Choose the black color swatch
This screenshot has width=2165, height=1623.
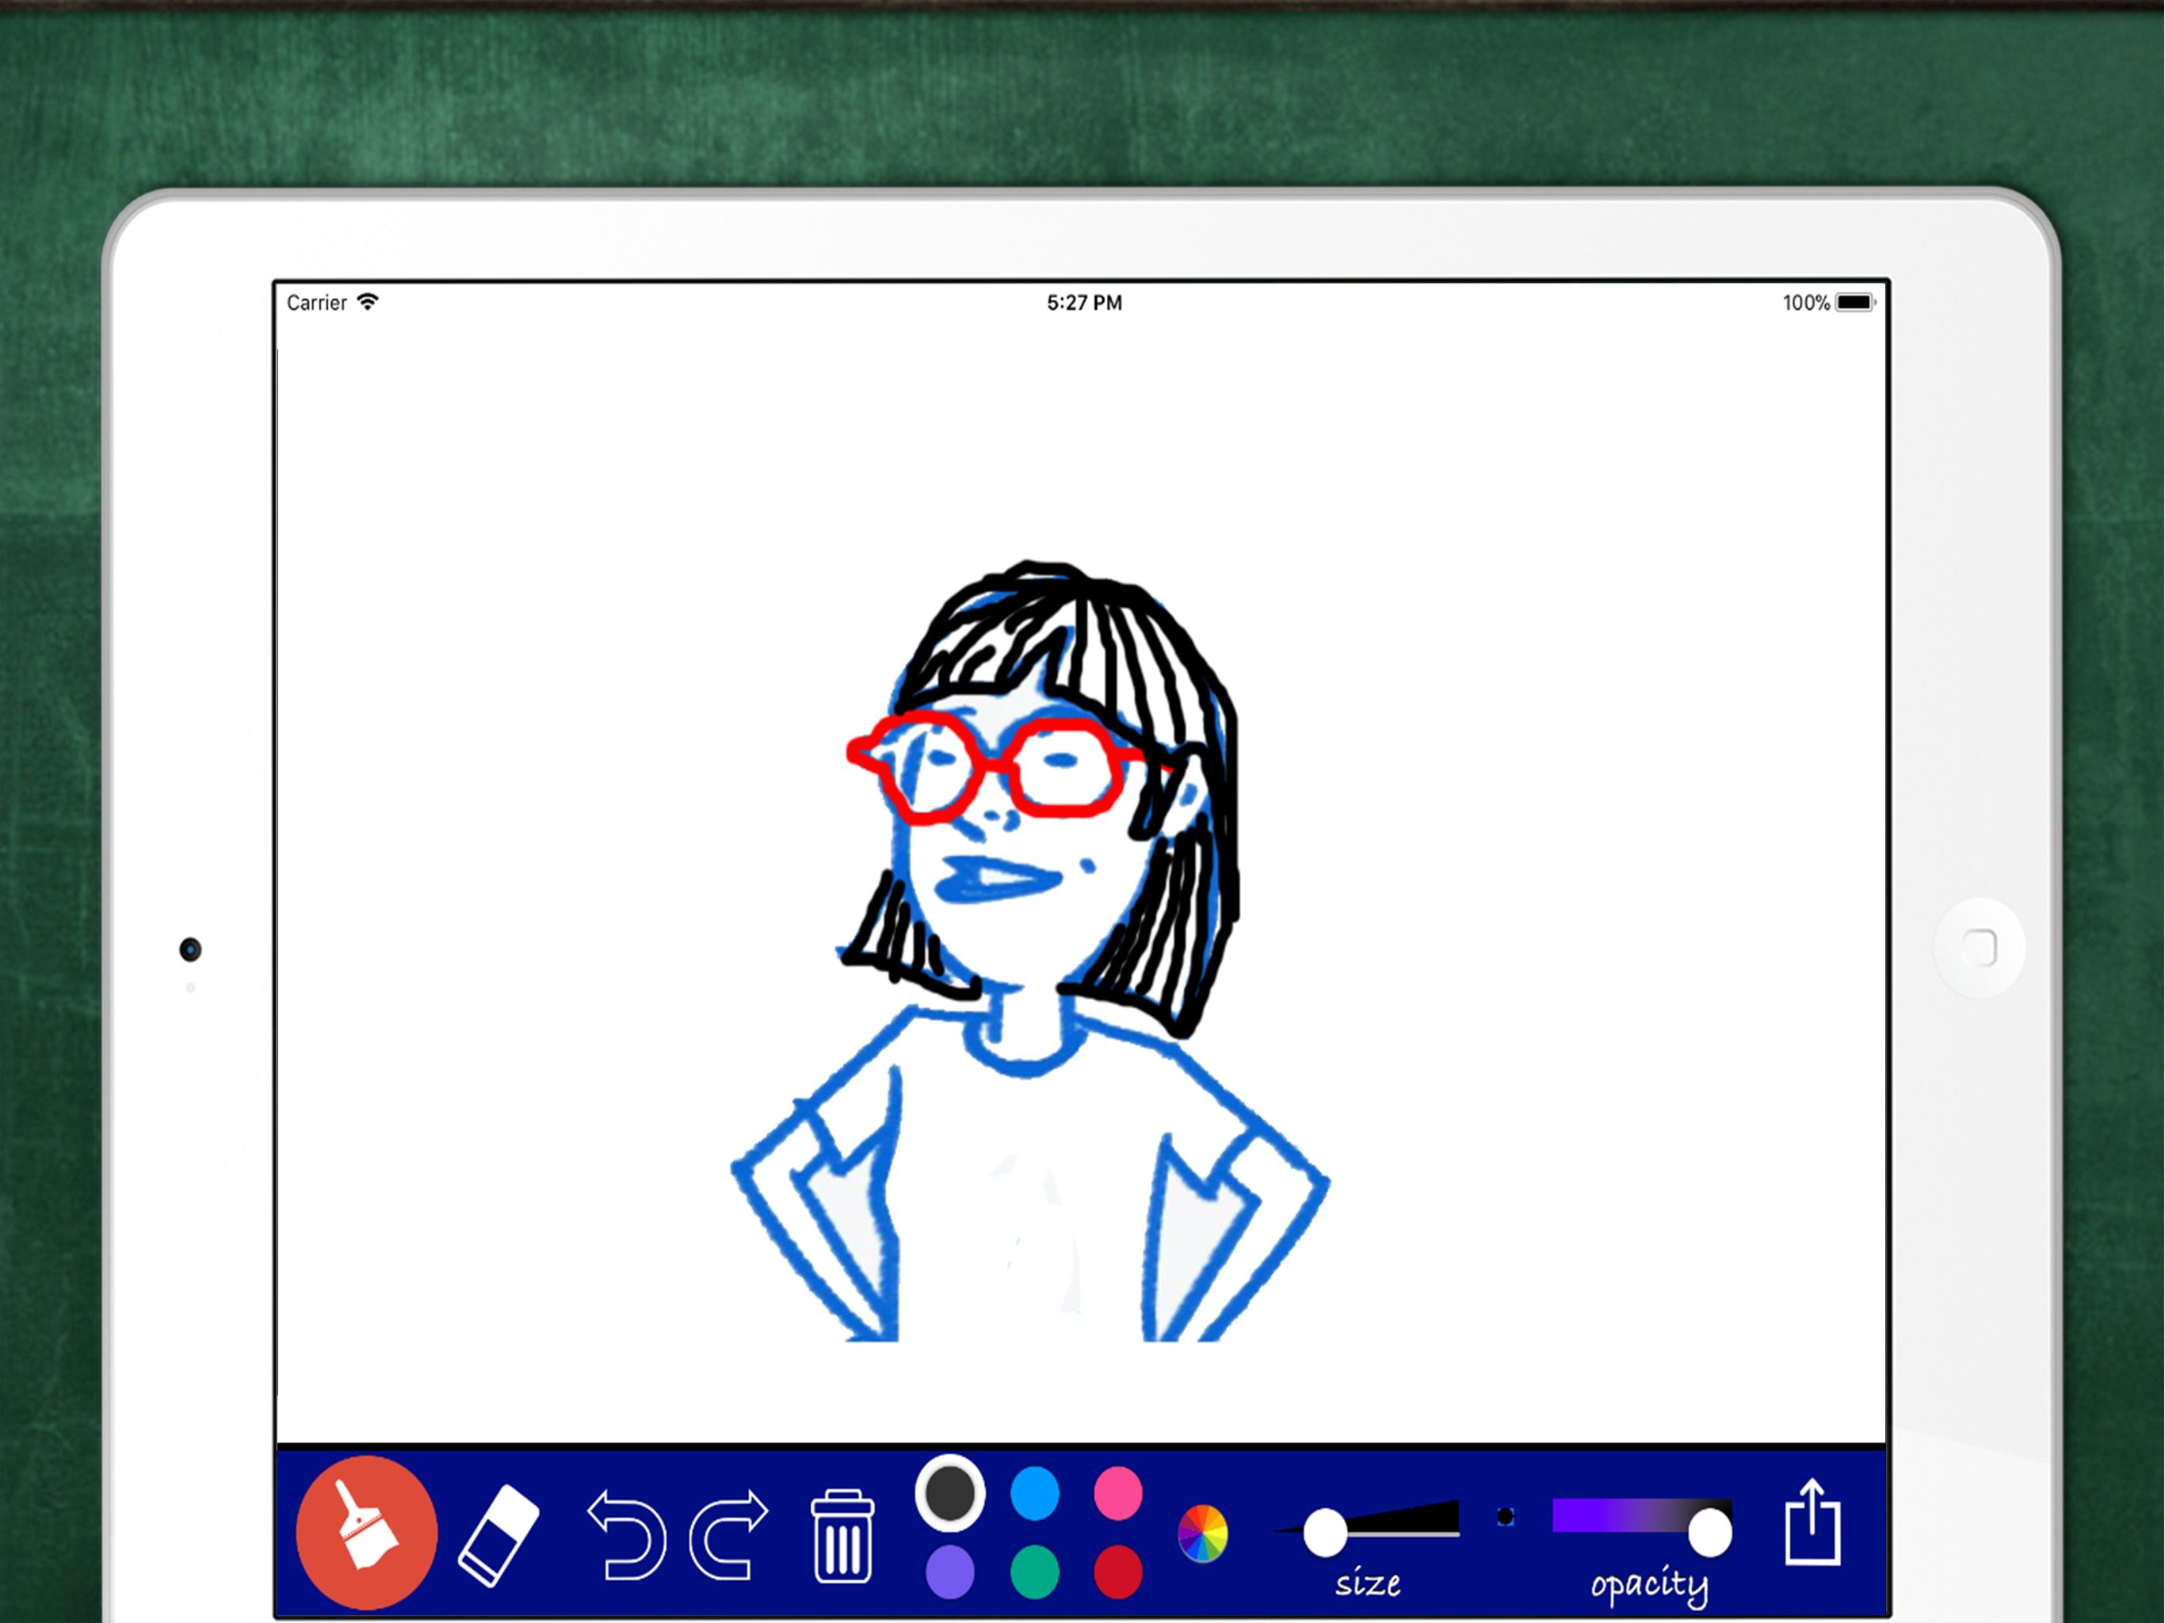(949, 1494)
